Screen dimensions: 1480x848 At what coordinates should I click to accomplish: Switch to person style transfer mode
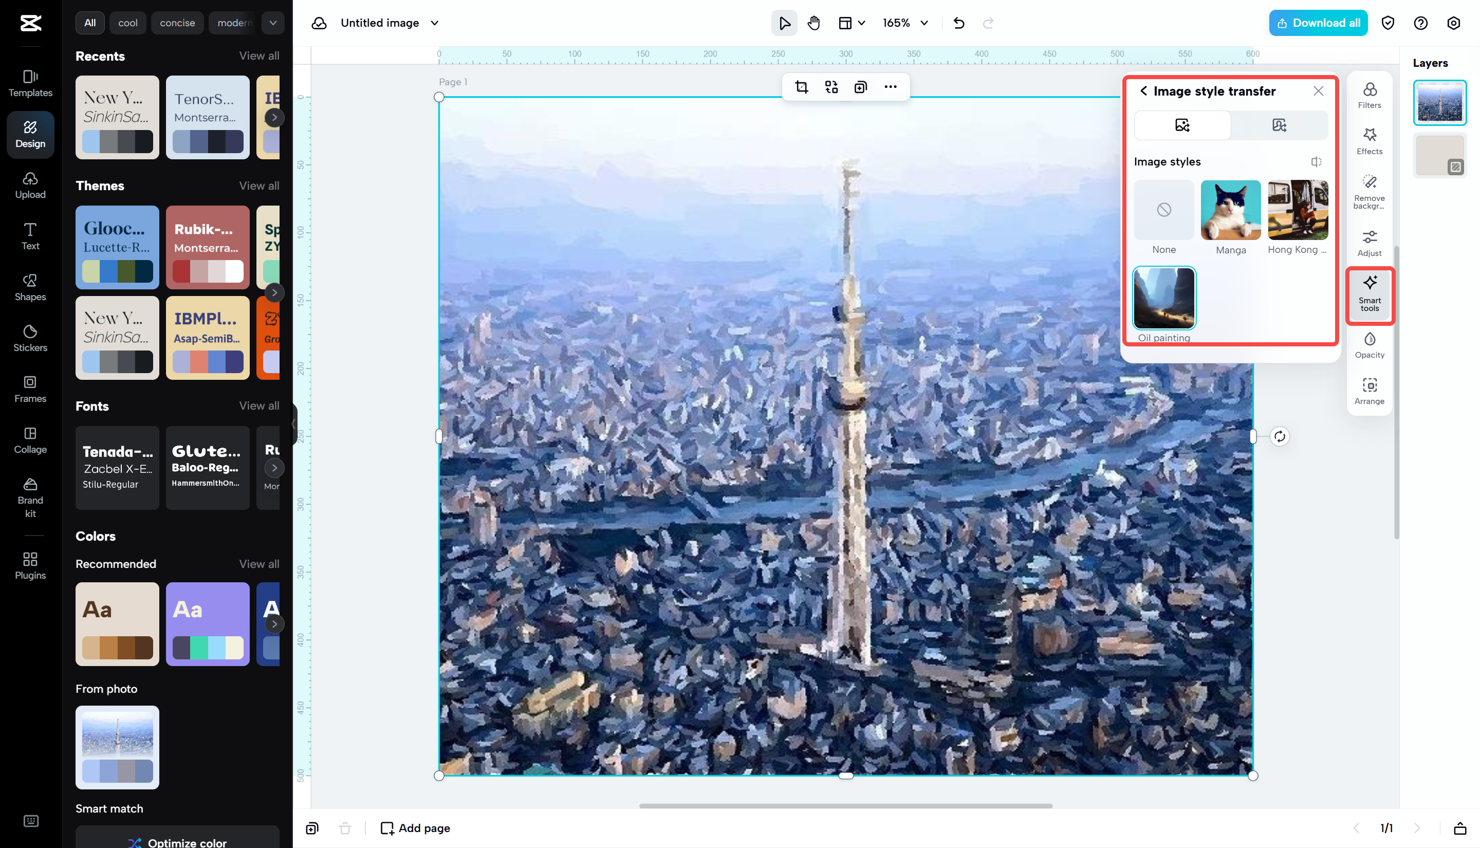click(1279, 125)
